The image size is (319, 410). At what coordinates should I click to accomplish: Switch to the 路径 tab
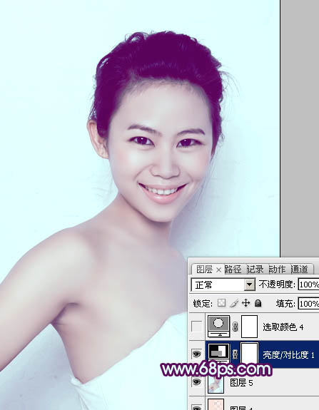pyautogui.click(x=233, y=269)
